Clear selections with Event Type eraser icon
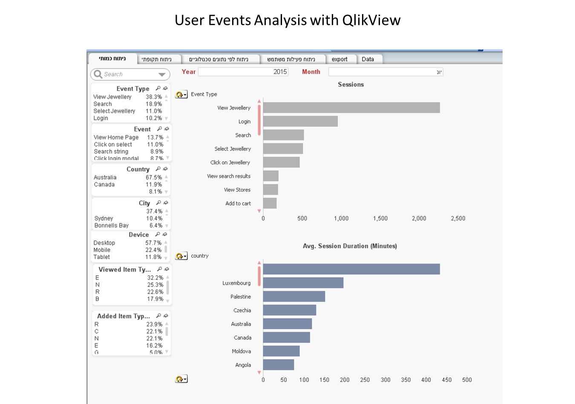The image size is (575, 404). point(165,88)
